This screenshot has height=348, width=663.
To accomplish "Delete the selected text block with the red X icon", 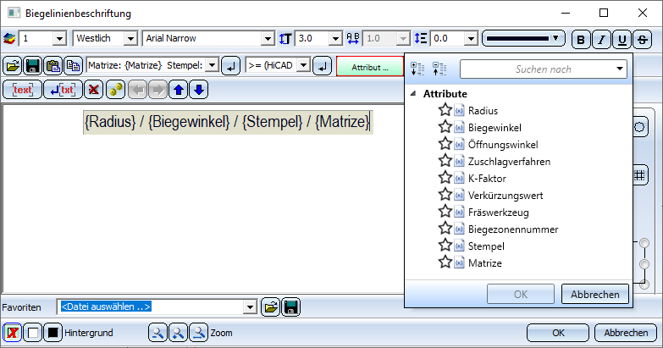I will click(93, 90).
